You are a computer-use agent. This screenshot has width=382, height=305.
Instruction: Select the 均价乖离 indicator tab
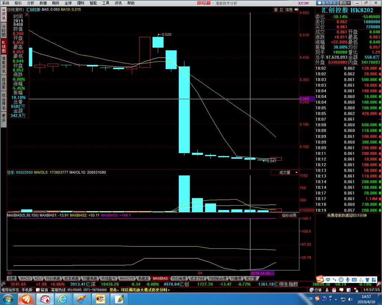click(53, 278)
